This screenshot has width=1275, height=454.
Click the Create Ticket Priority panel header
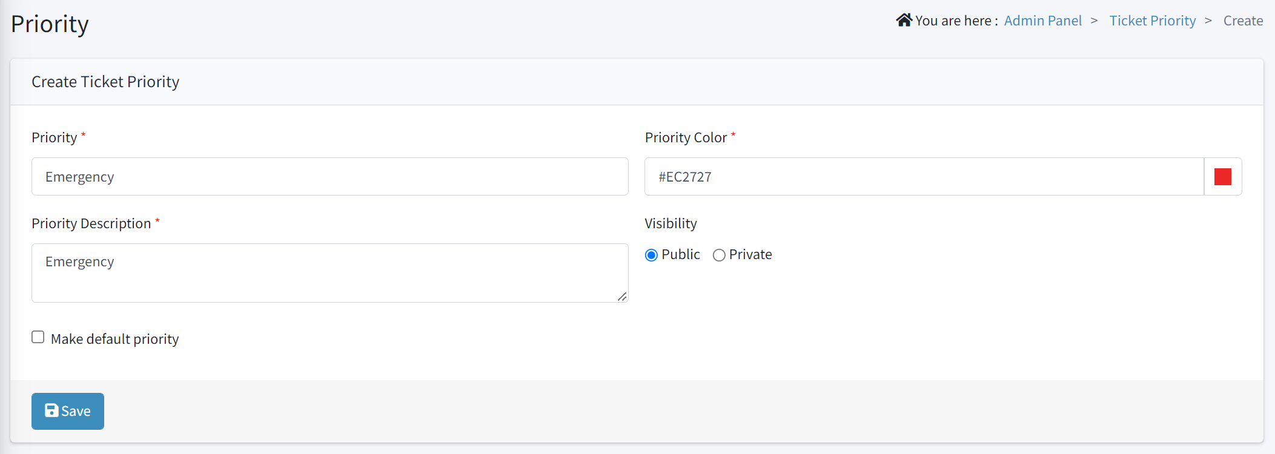click(x=105, y=82)
